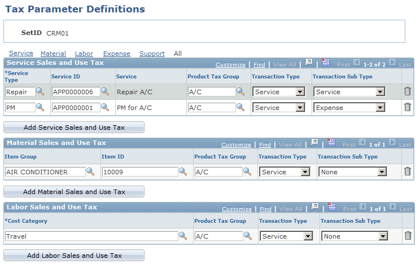Image resolution: width=420 pixels, height=264 pixels.
Task: Open Transaction Sub Type dropdown in Labor row
Action: (383, 236)
